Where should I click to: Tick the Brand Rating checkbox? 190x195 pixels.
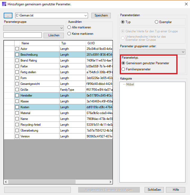(x=17, y=60)
